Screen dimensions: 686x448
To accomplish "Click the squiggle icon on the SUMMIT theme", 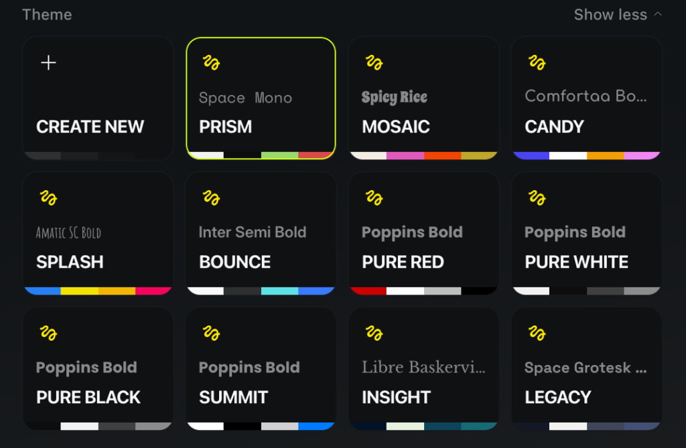I will [x=212, y=333].
